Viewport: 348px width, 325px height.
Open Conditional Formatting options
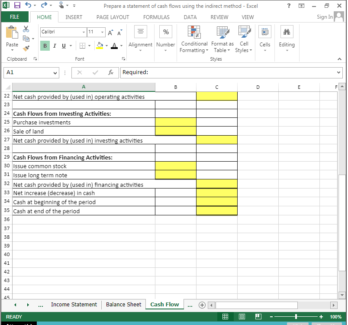point(194,39)
